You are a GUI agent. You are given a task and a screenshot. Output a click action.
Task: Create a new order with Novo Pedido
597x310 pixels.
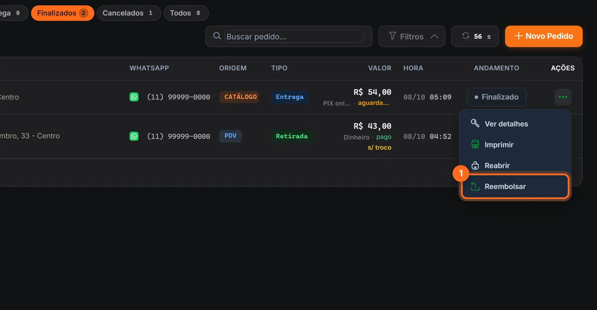[544, 36]
